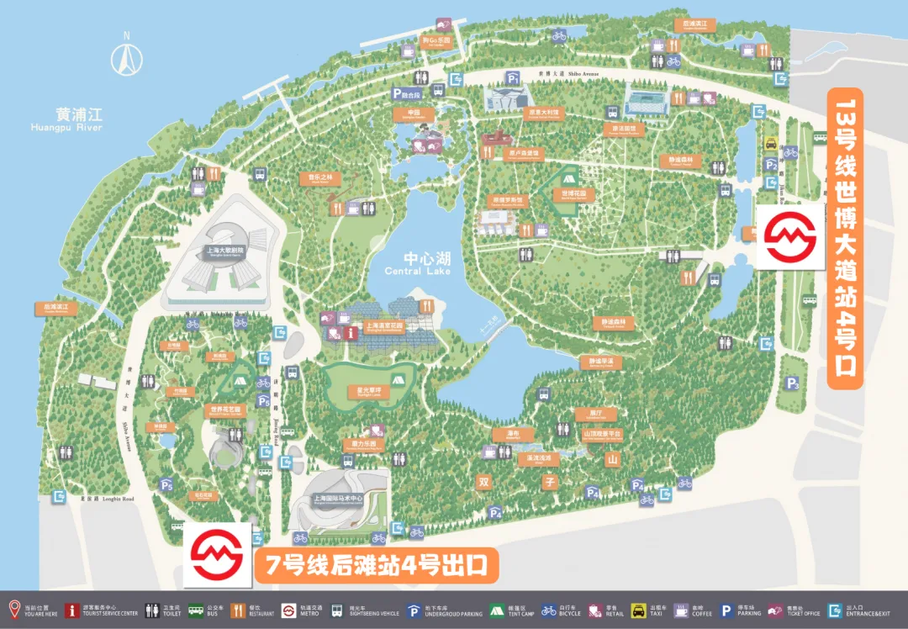Image resolution: width=908 pixels, height=629 pixels.
Task: Select the P2 parking icon below the taxi
Action: pos(772,165)
